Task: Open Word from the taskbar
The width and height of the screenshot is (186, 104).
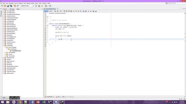Action: tap(32, 102)
